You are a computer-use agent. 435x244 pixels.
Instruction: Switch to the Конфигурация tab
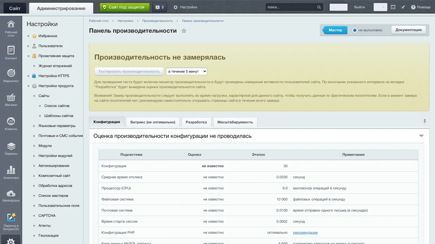[x=107, y=122]
